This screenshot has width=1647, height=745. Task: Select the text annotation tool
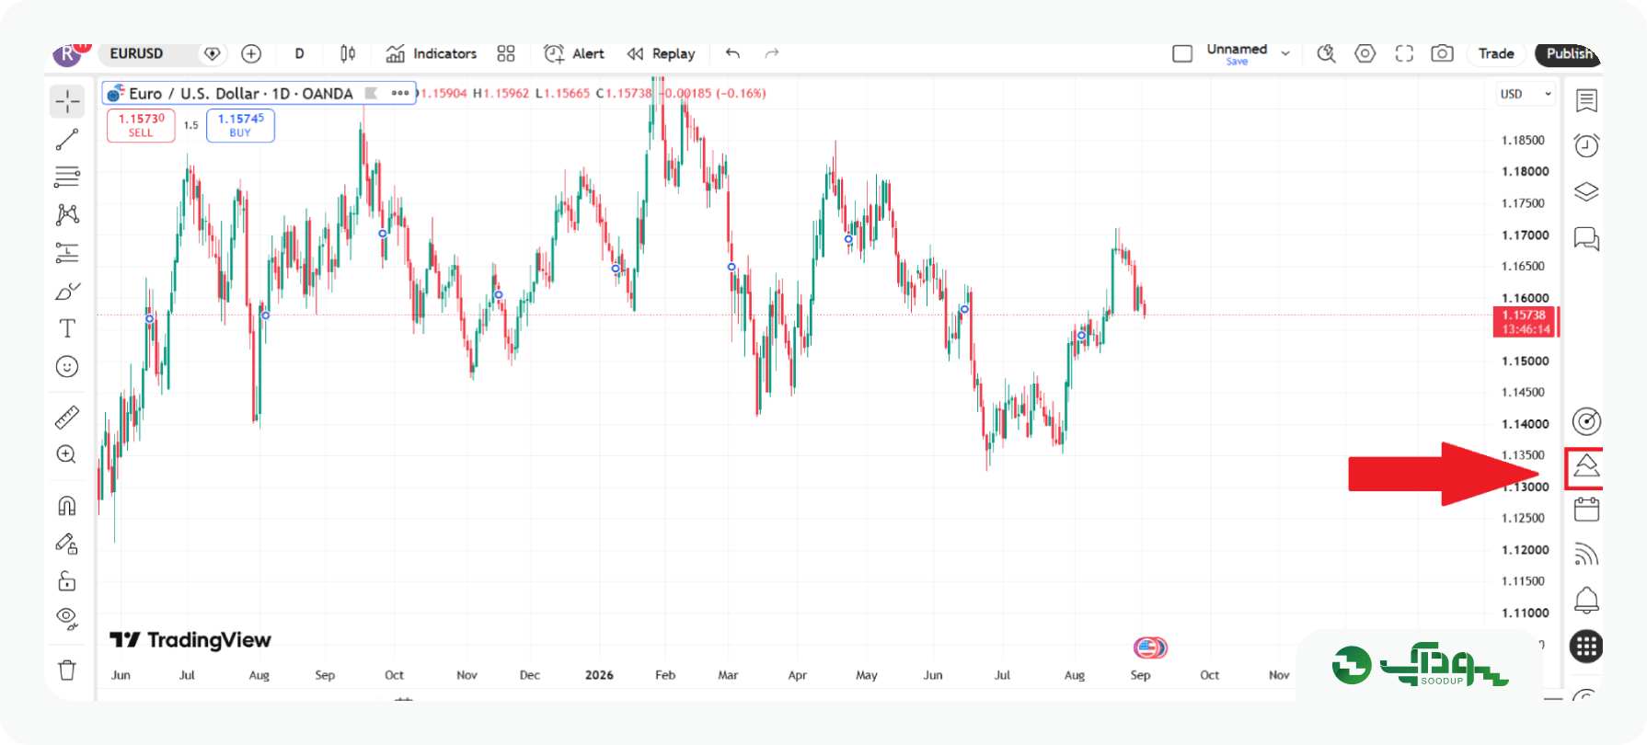(x=67, y=328)
